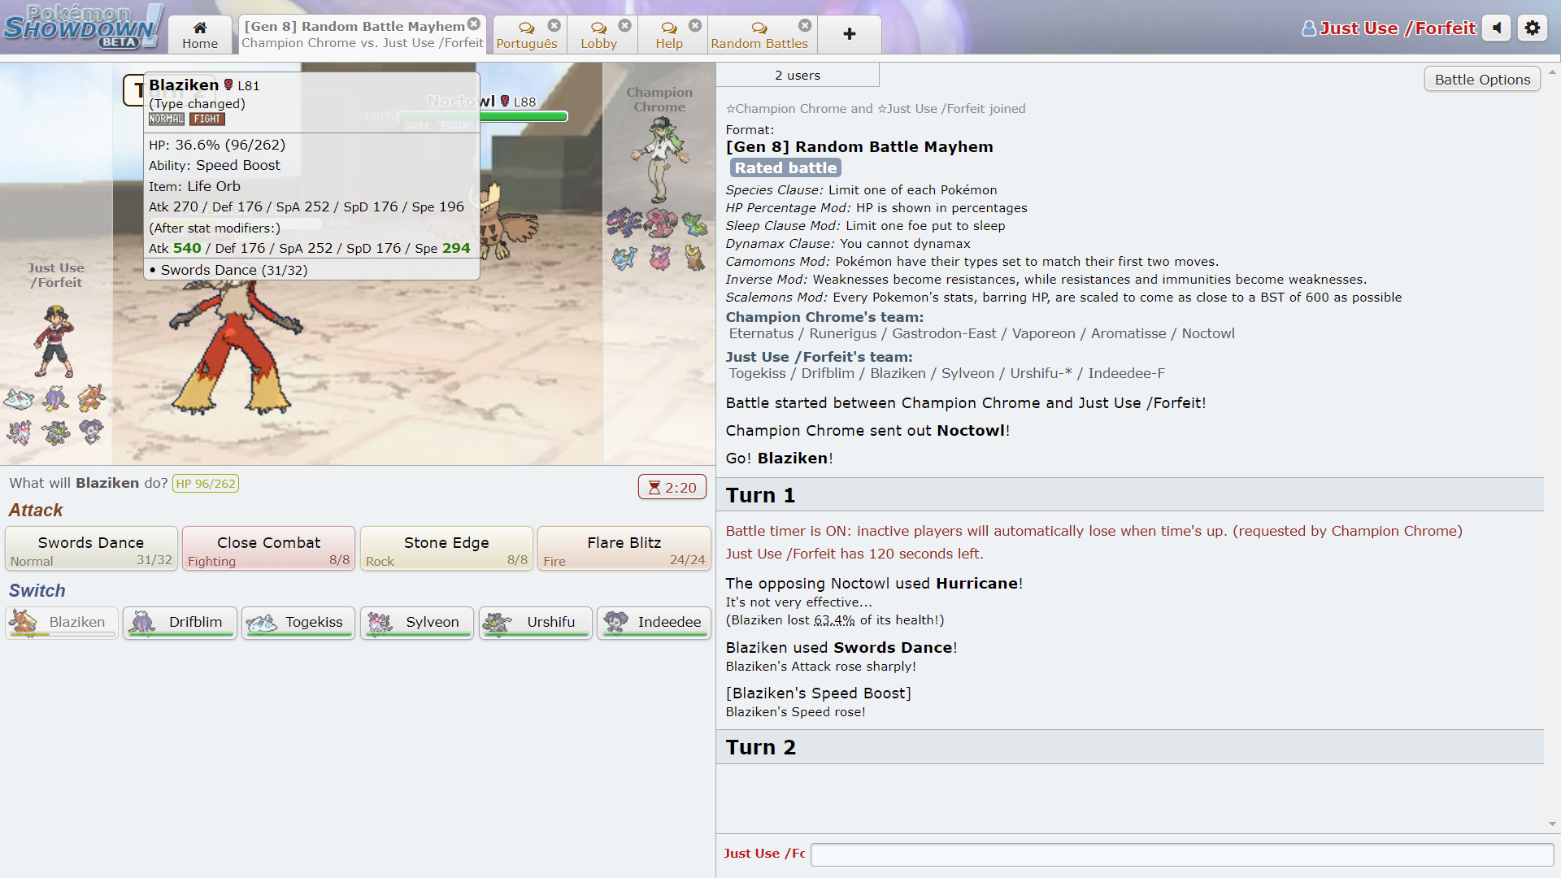The width and height of the screenshot is (1561, 878).
Task: Click Eternatus icon in opponent's team
Action: coord(624,223)
